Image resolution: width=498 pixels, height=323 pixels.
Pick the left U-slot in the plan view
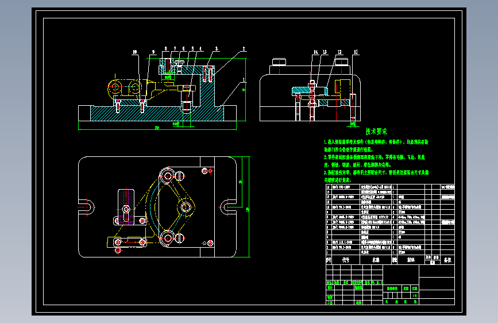click(x=87, y=207)
